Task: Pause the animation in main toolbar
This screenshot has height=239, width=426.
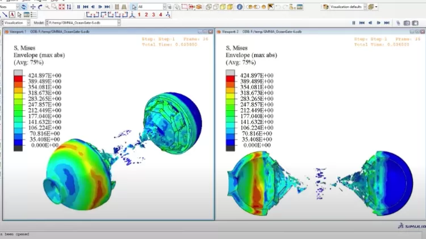Action: (78, 7)
